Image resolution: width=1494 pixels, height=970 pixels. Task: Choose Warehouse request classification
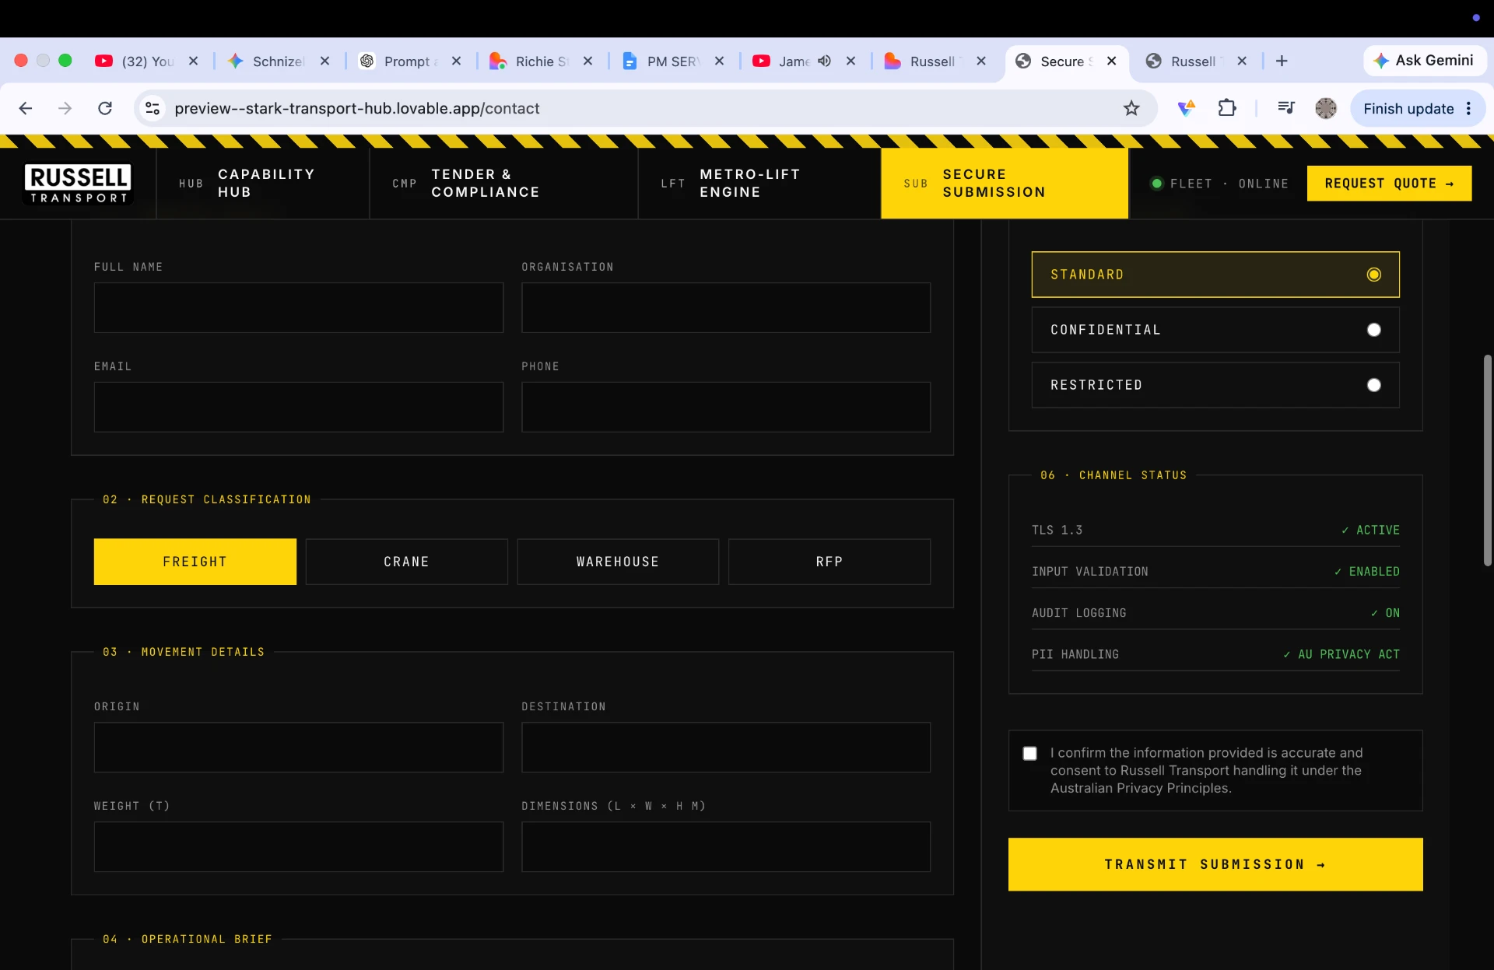(618, 562)
